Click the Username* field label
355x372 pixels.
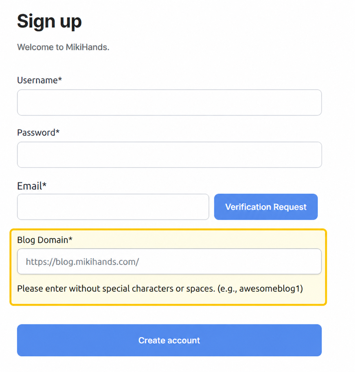pos(39,80)
